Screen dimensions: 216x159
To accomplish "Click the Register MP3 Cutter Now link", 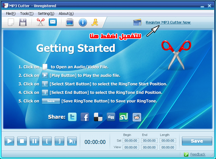I will click(x=168, y=22).
